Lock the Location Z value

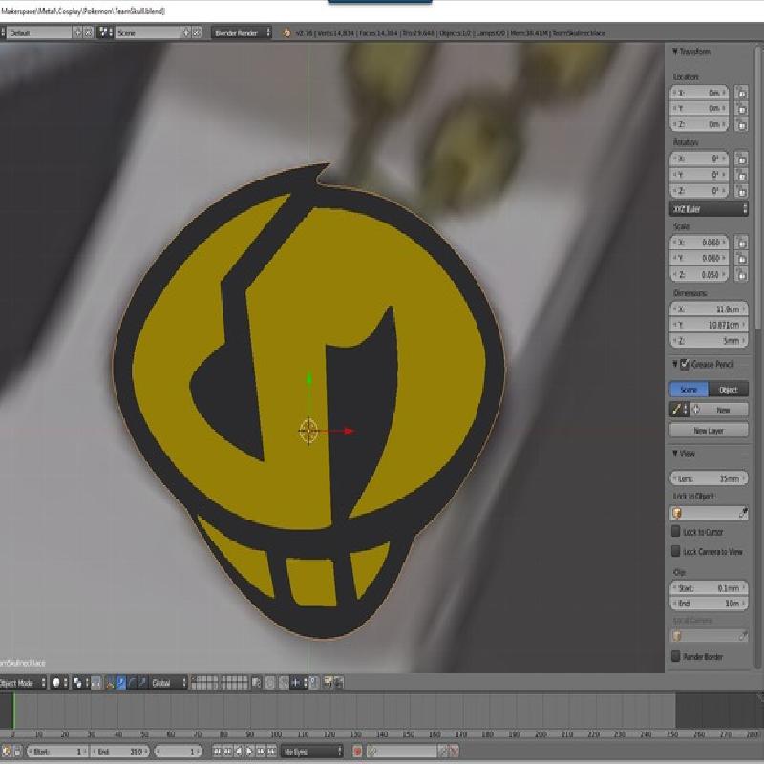[x=741, y=125]
